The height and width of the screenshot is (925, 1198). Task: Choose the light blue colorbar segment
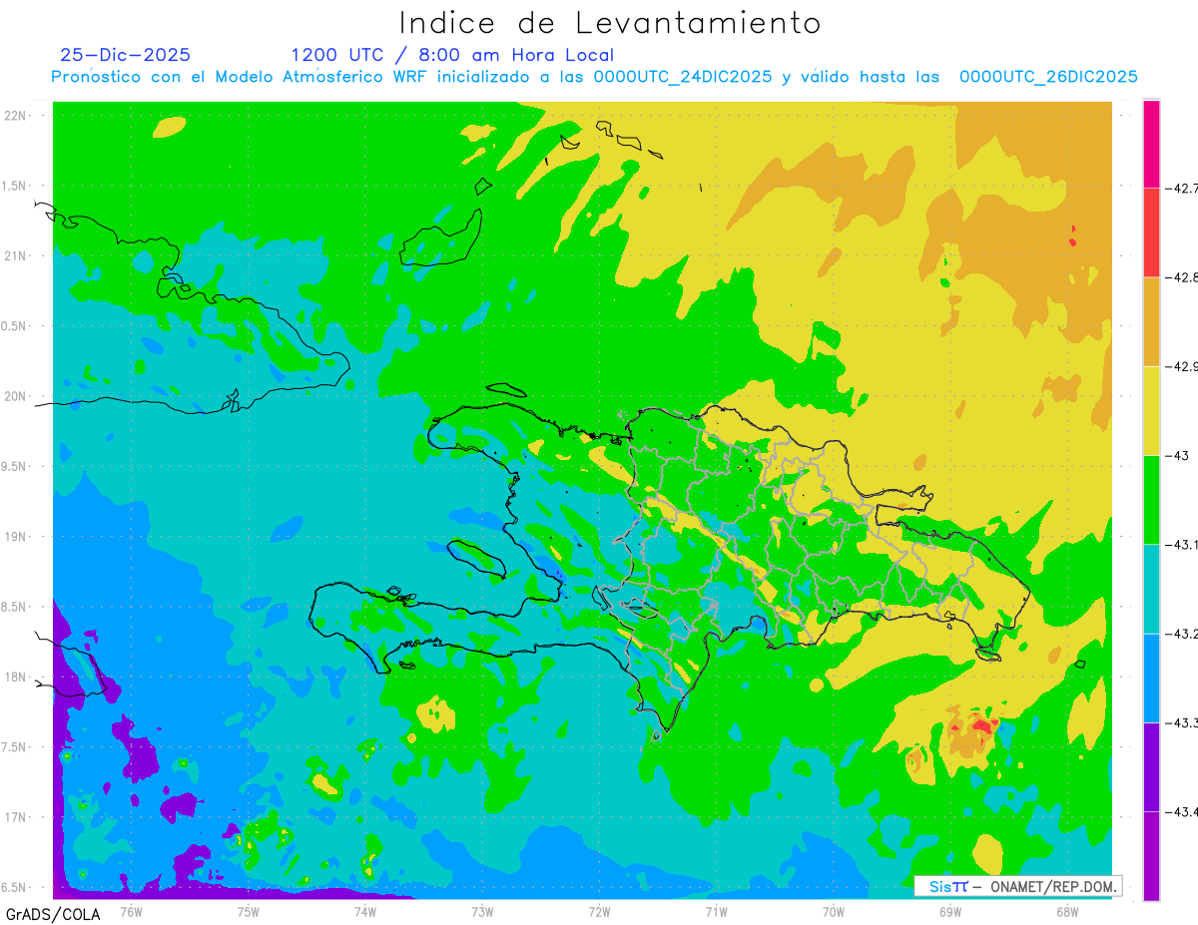(x=1151, y=678)
